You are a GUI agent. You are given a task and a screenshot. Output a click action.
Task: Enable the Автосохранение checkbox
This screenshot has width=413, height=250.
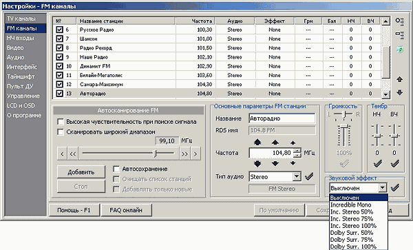click(x=116, y=169)
